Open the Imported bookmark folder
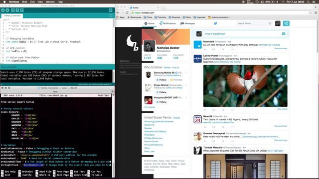The height and width of the screenshot is (179, 319). pos(199,17)
